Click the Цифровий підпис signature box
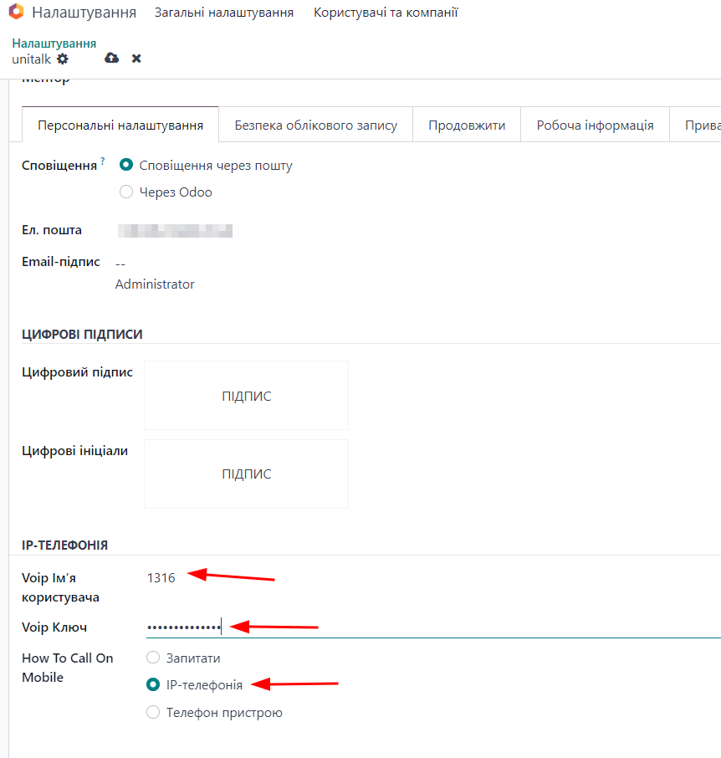This screenshot has height=758, width=721. 246,396
